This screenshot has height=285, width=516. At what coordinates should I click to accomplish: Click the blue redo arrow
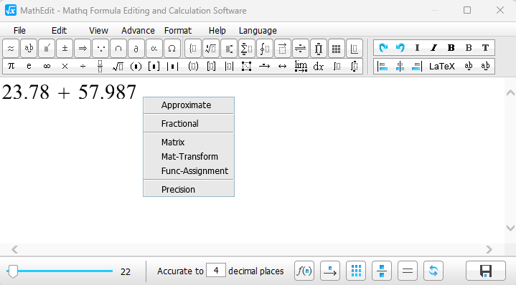383,48
